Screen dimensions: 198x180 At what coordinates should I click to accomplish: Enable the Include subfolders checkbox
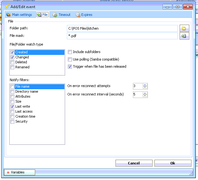70,52
